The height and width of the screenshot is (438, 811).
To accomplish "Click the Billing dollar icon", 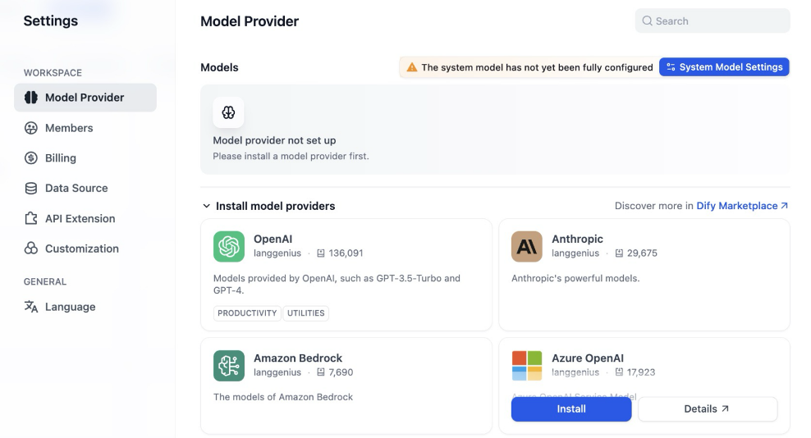I will (31, 157).
